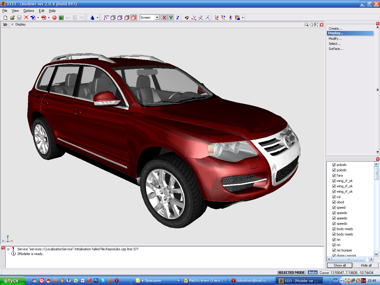This screenshot has width=380, height=285.
Task: Toggle the Z axis constraint button
Action: (x=178, y=18)
